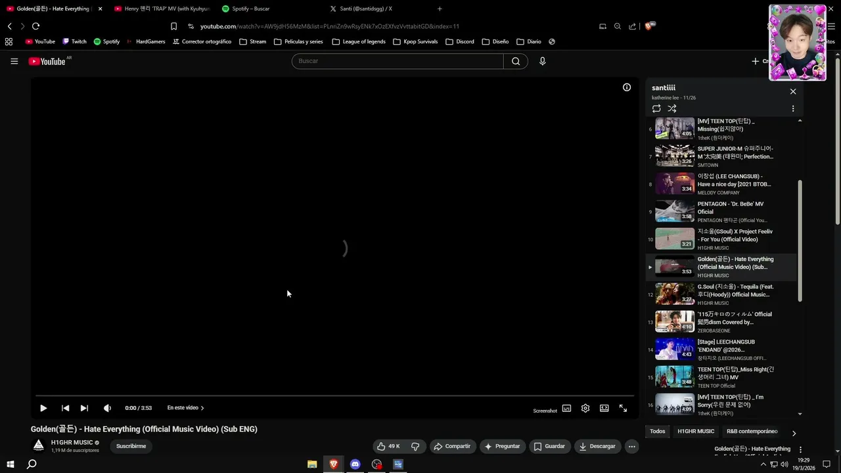Play TEEN TOP Miss Right MV
Viewport: 841px width, 473px height.
click(x=721, y=377)
